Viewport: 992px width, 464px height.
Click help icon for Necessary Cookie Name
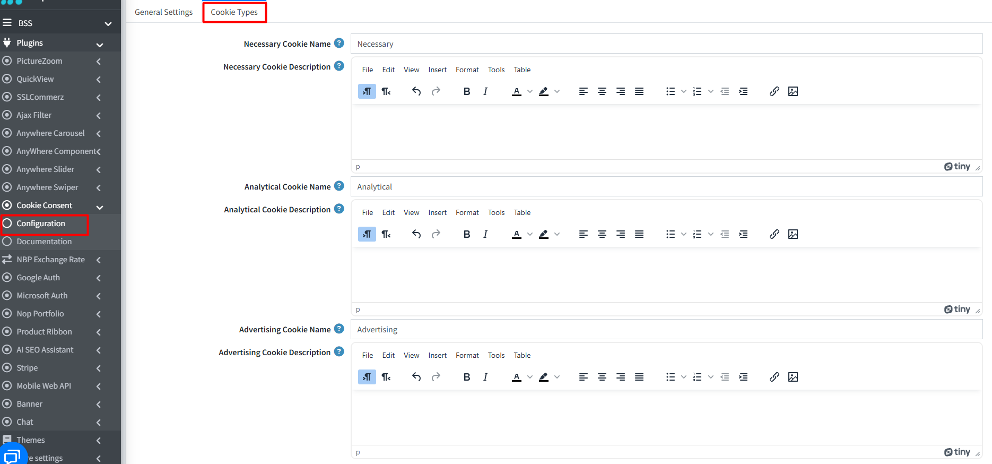coord(340,43)
